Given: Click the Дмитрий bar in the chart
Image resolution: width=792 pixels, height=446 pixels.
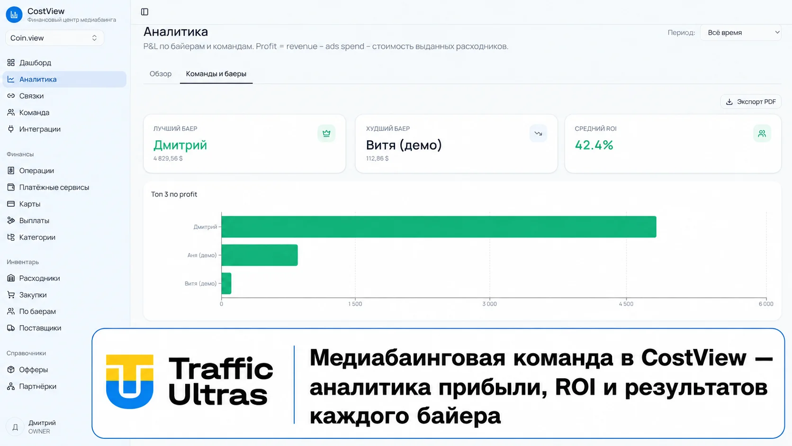Looking at the screenshot, I should click(x=439, y=227).
